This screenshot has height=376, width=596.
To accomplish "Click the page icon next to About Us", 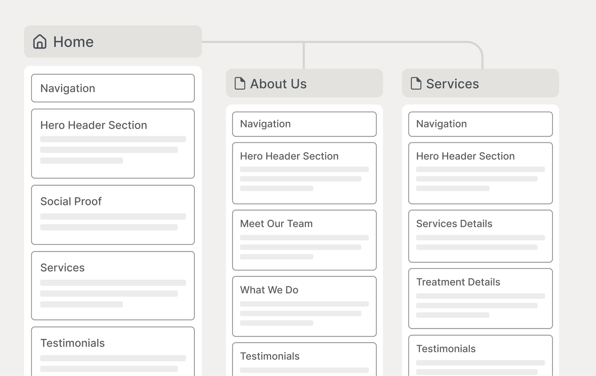I will tap(240, 83).
